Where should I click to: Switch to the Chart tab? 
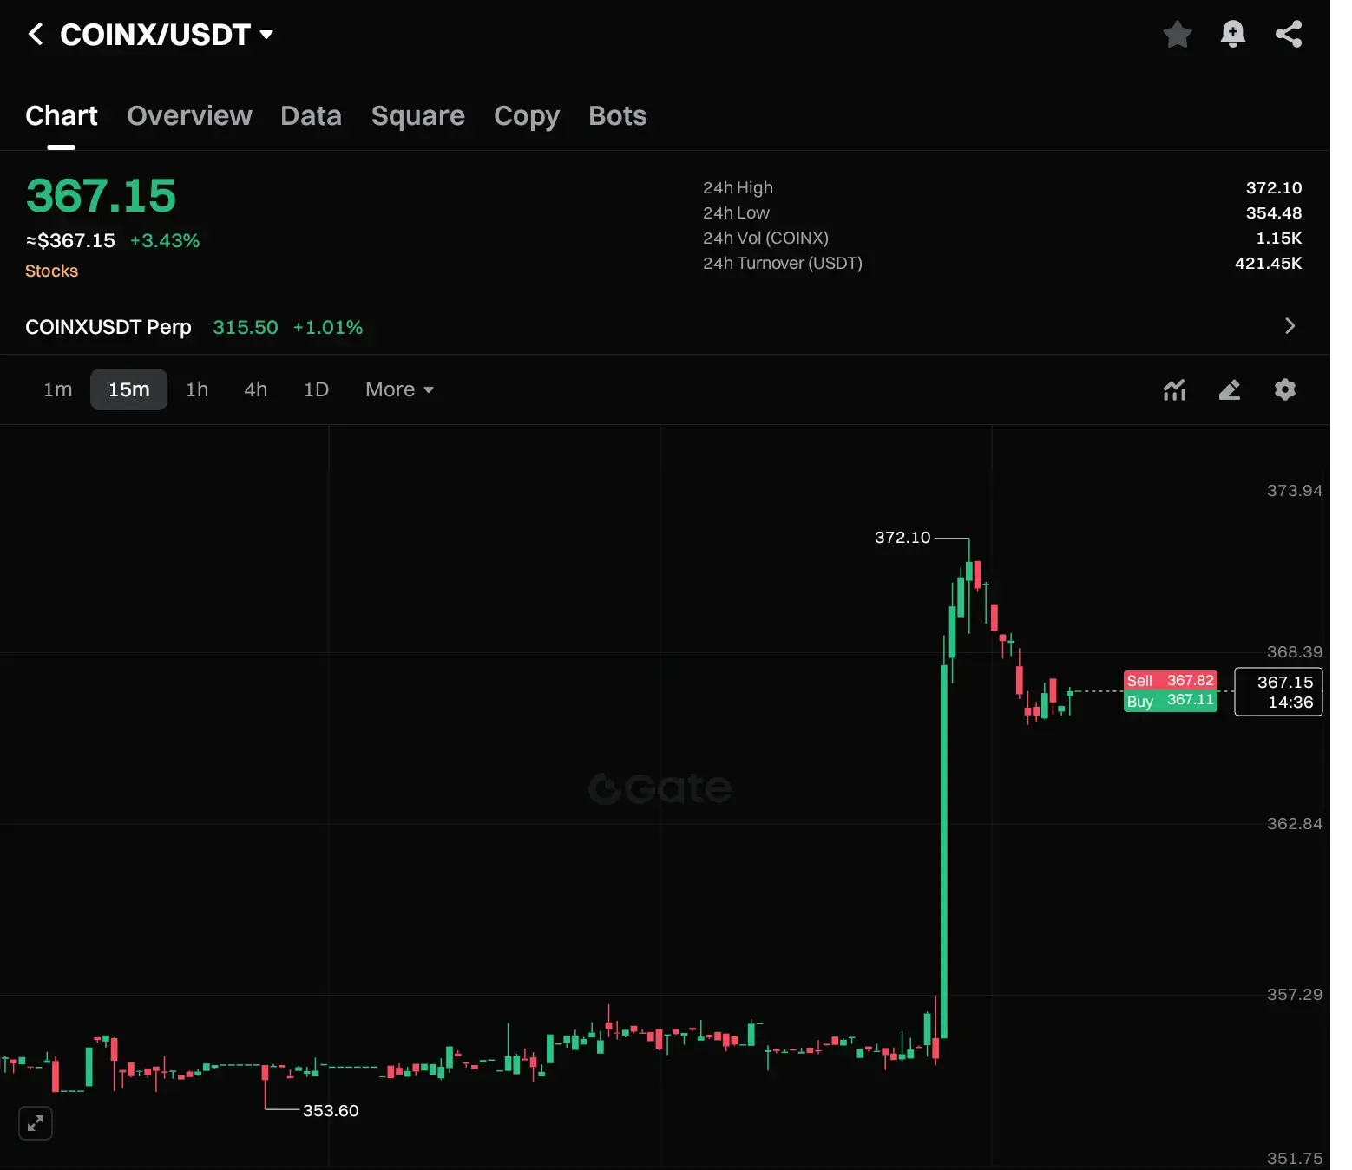tap(62, 115)
